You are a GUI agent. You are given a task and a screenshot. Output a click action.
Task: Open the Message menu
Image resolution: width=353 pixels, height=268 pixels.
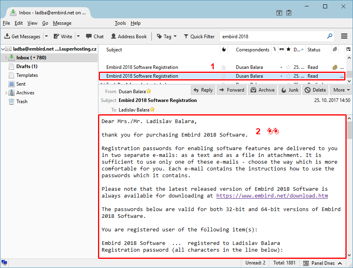tap(62, 23)
